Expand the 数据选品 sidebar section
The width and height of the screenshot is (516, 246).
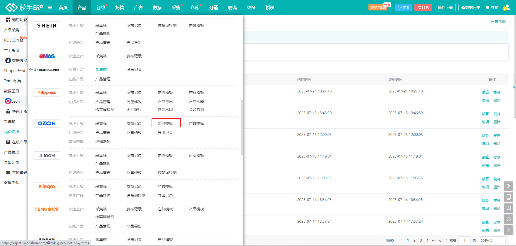click(x=16, y=61)
